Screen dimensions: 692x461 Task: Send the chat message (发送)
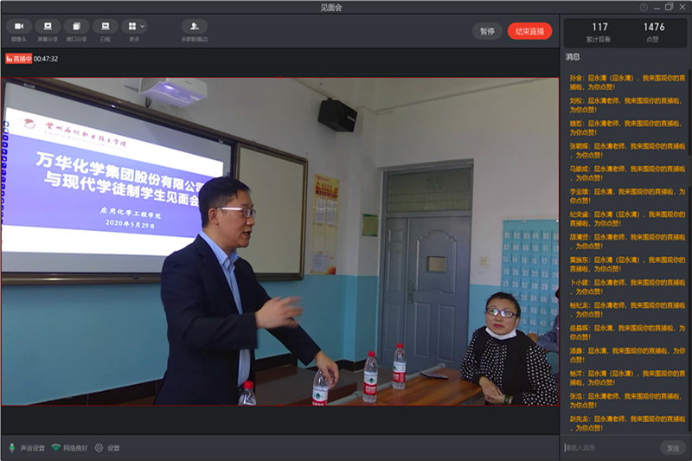pyautogui.click(x=672, y=447)
